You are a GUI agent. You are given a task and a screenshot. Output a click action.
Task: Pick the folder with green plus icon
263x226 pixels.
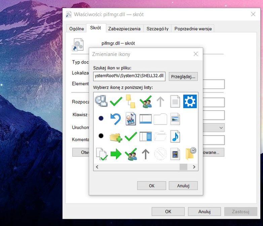pyautogui.click(x=116, y=138)
